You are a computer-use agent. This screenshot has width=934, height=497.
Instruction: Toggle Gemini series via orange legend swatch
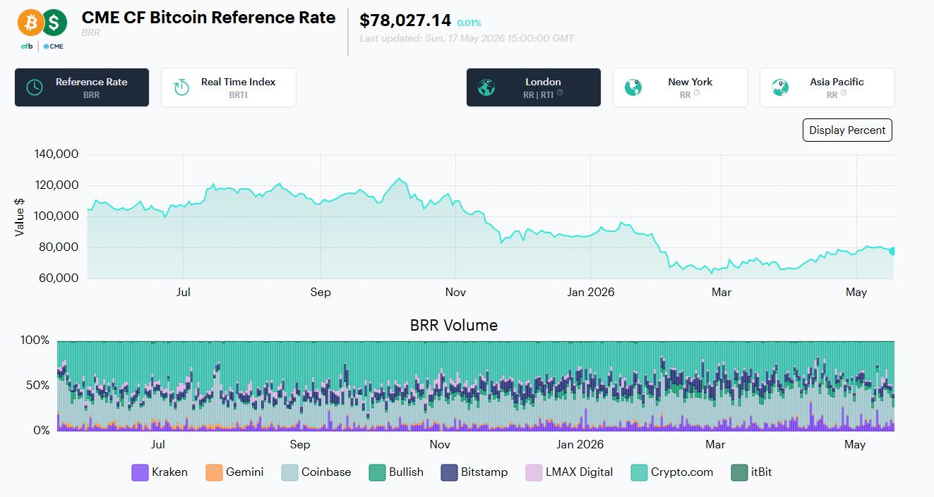pyautogui.click(x=214, y=472)
